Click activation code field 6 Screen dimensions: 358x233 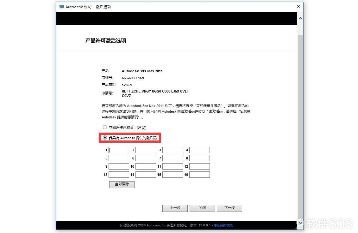point(146,158)
